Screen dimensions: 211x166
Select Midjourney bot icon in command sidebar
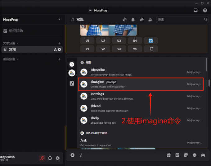click(72, 73)
